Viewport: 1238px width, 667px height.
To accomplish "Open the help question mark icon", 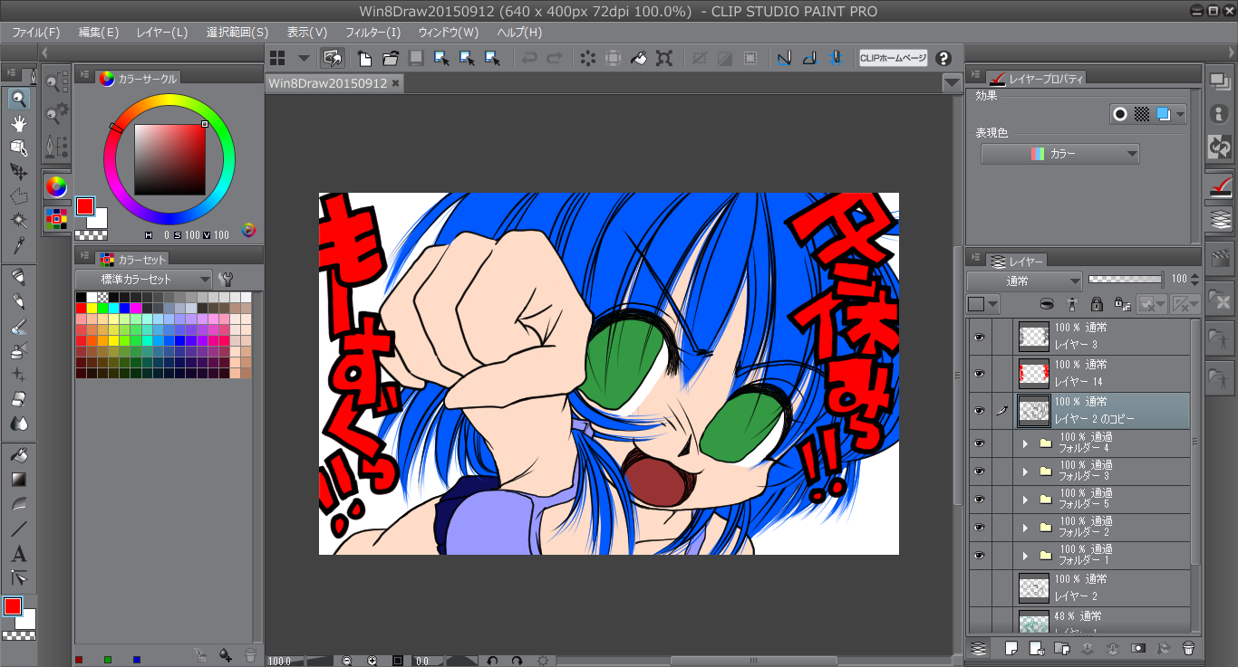I will [x=943, y=58].
